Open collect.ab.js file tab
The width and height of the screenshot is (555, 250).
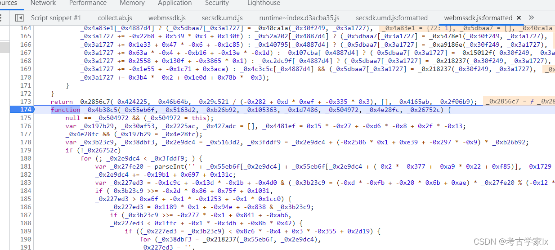tap(115, 18)
